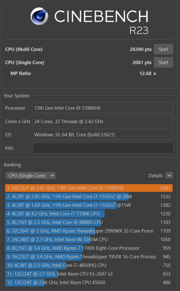Click the Cinebench sphere logo icon
The image size is (180, 291).
click(39, 16)
